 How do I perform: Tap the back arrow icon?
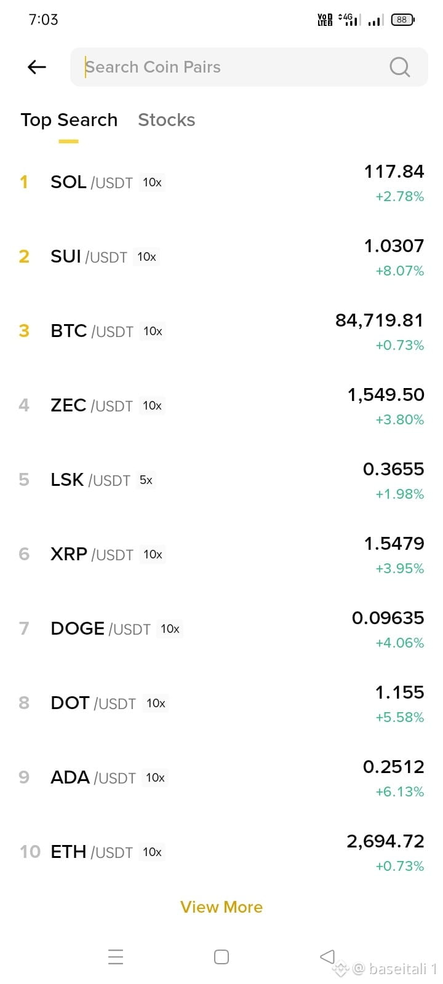37,67
